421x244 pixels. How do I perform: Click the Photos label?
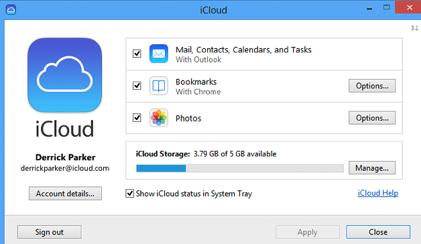188,119
